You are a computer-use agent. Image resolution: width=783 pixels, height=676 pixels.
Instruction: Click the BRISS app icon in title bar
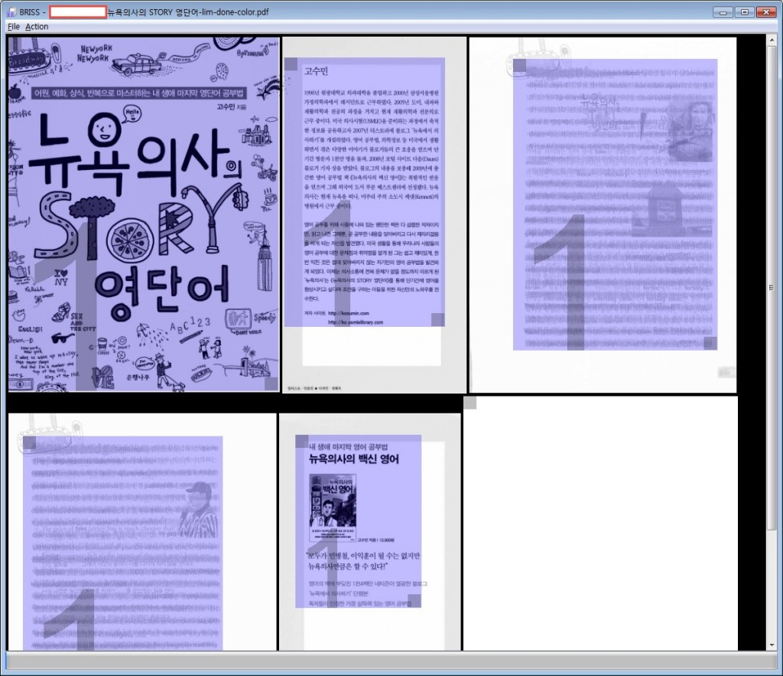click(11, 12)
